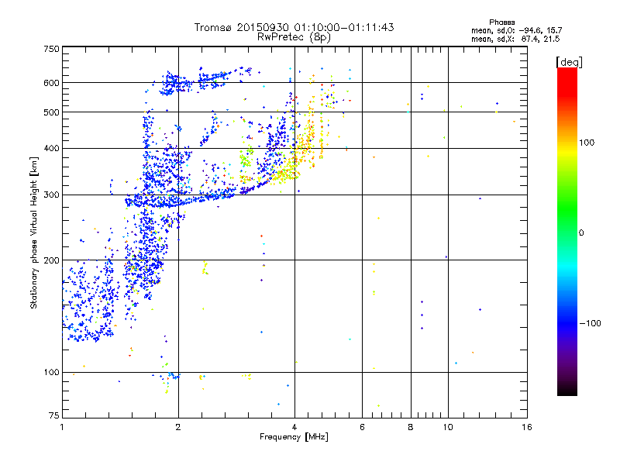The height and width of the screenshot is (465, 620).
Task: Click the y-axis tick label '100'
Action: coord(51,372)
